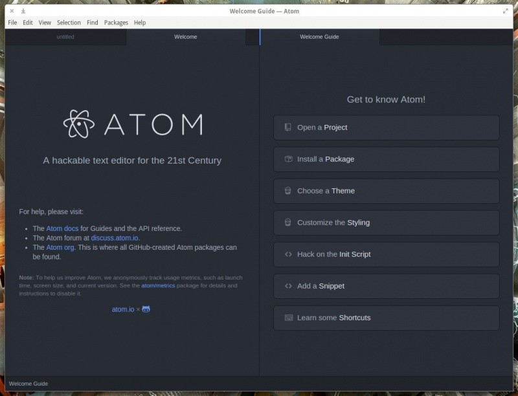This screenshot has height=396, width=518.
Task: Click the Welcome Guide path in status bar
Action: [28, 384]
